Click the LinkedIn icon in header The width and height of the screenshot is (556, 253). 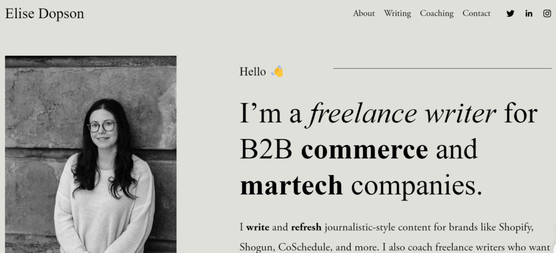[x=529, y=14]
